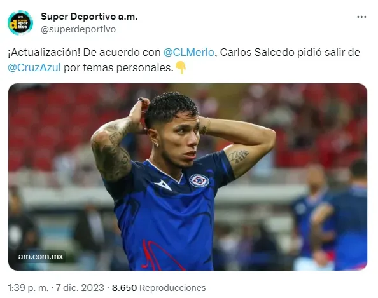This screenshot has height=298, width=378.
Task: Click the 1:39 p. m. timestamp
Action: [28, 288]
